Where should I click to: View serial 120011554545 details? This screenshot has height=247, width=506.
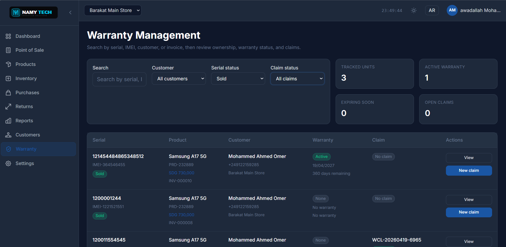coord(469,242)
